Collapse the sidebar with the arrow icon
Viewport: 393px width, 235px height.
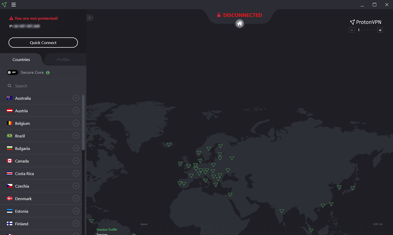click(89, 18)
